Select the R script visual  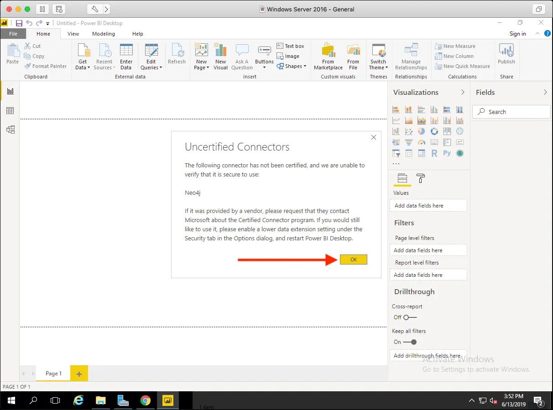pyautogui.click(x=434, y=153)
